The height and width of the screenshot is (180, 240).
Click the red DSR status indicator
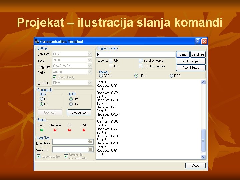tap(84, 130)
